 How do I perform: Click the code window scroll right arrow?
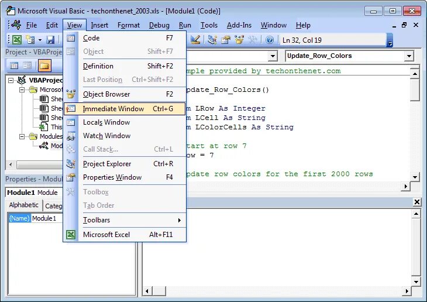point(406,186)
